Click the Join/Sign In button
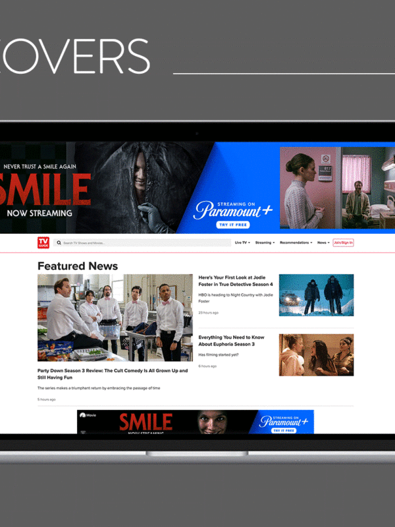 coord(343,242)
